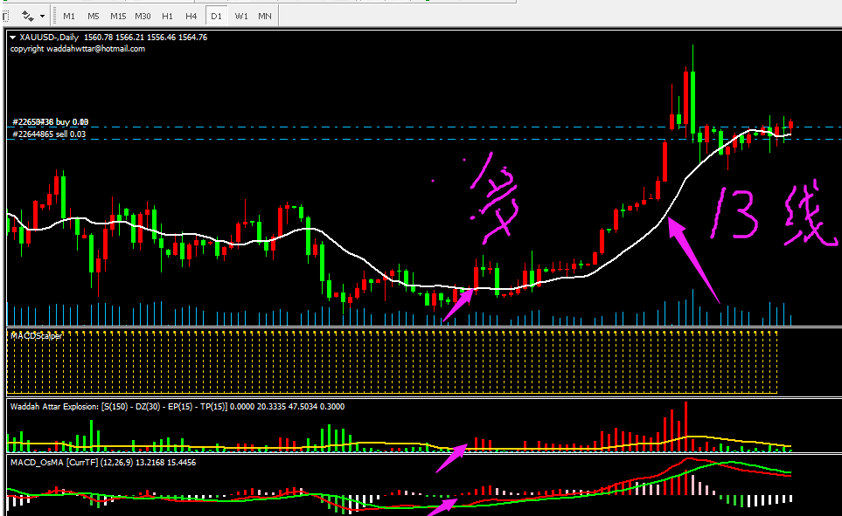This screenshot has height=516, width=842.
Task: Switch to H1 hourly timeframe
Action: (167, 16)
